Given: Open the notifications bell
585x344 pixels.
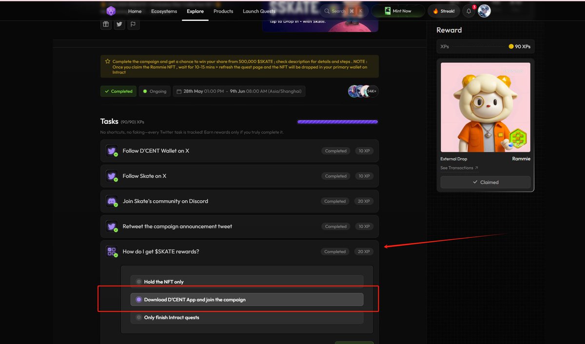Looking at the screenshot, I should 468,11.
